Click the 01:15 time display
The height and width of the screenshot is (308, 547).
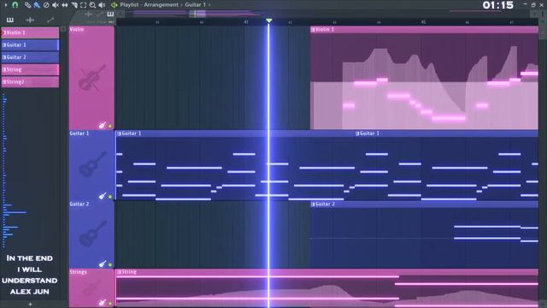coord(498,5)
